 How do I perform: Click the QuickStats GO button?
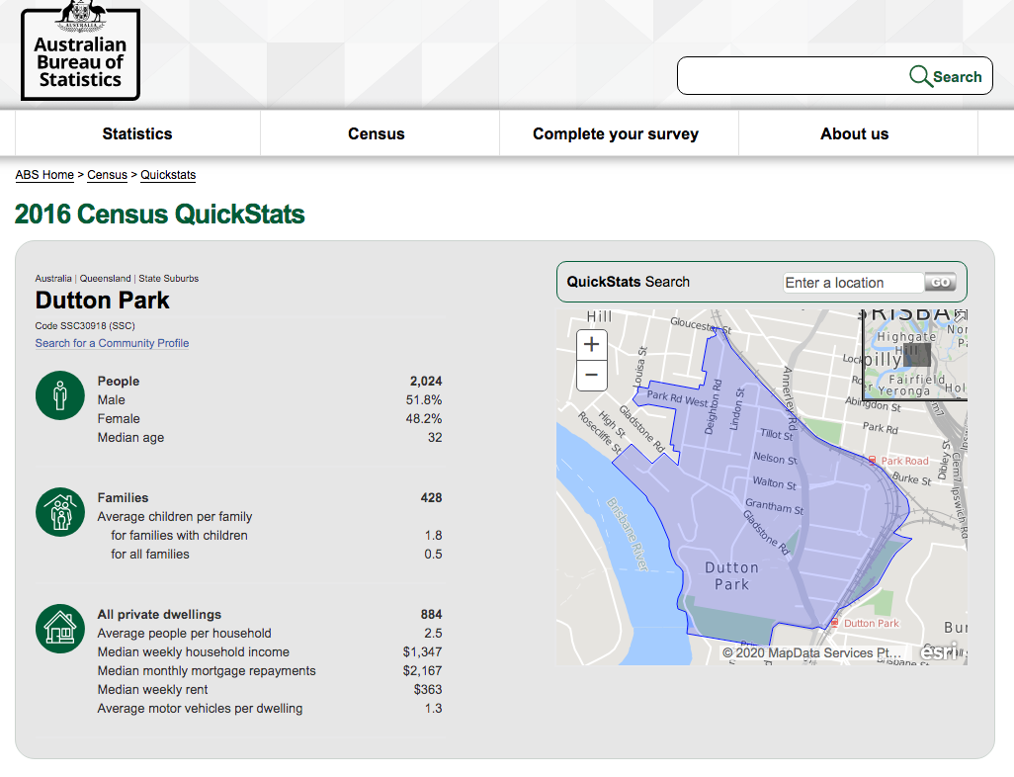940,282
